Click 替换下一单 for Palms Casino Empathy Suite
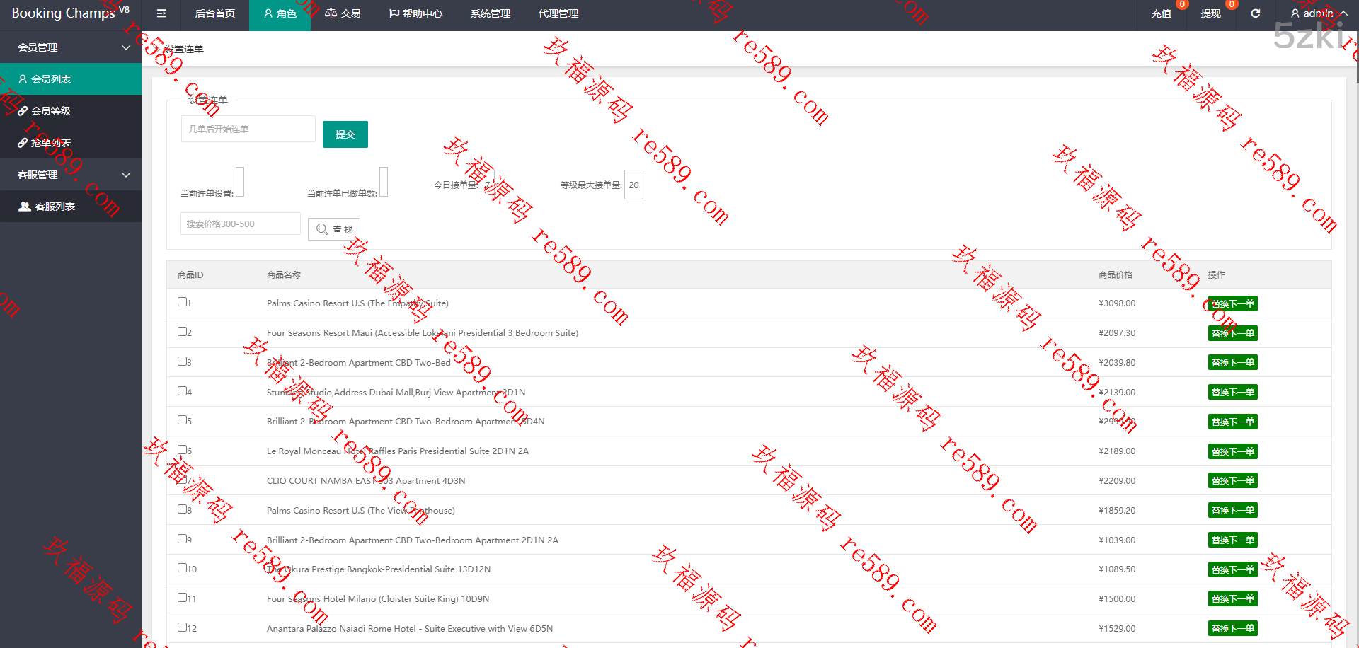 [1232, 303]
